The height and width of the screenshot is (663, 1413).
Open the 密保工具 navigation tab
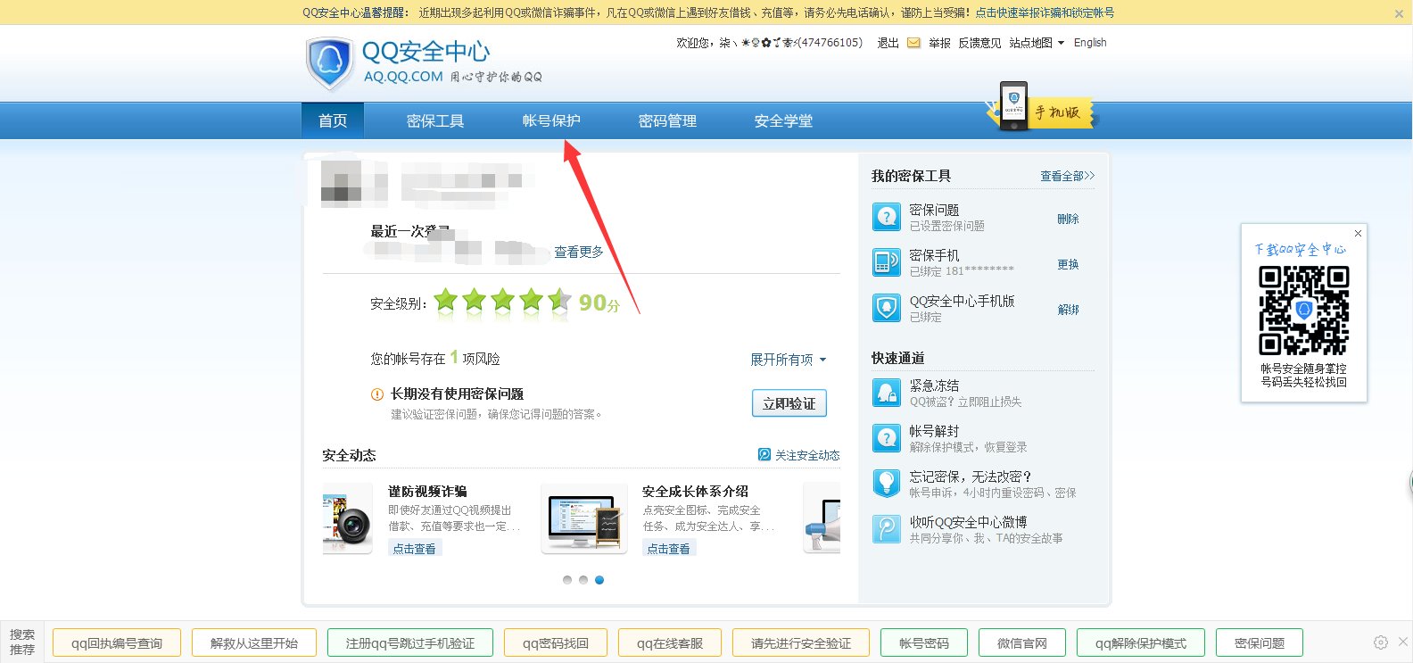[x=435, y=121]
